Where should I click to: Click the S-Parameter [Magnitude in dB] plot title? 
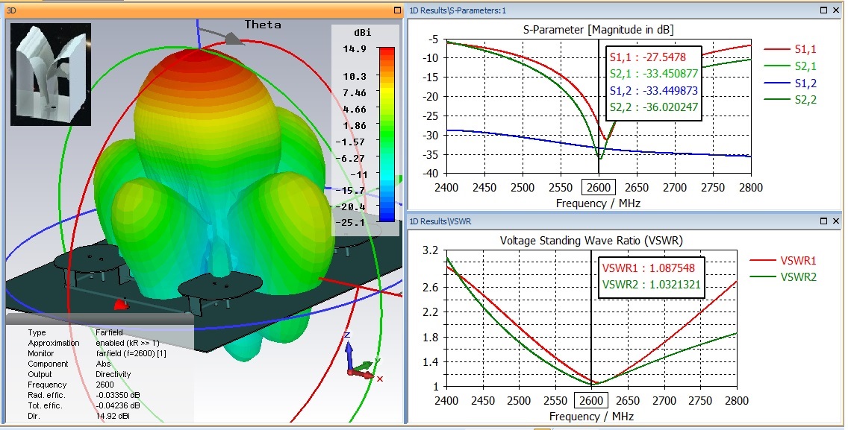click(598, 30)
